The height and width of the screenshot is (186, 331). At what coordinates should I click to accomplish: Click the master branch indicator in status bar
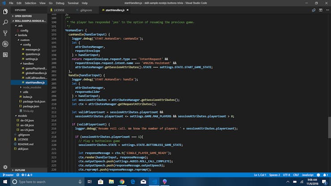8,175
